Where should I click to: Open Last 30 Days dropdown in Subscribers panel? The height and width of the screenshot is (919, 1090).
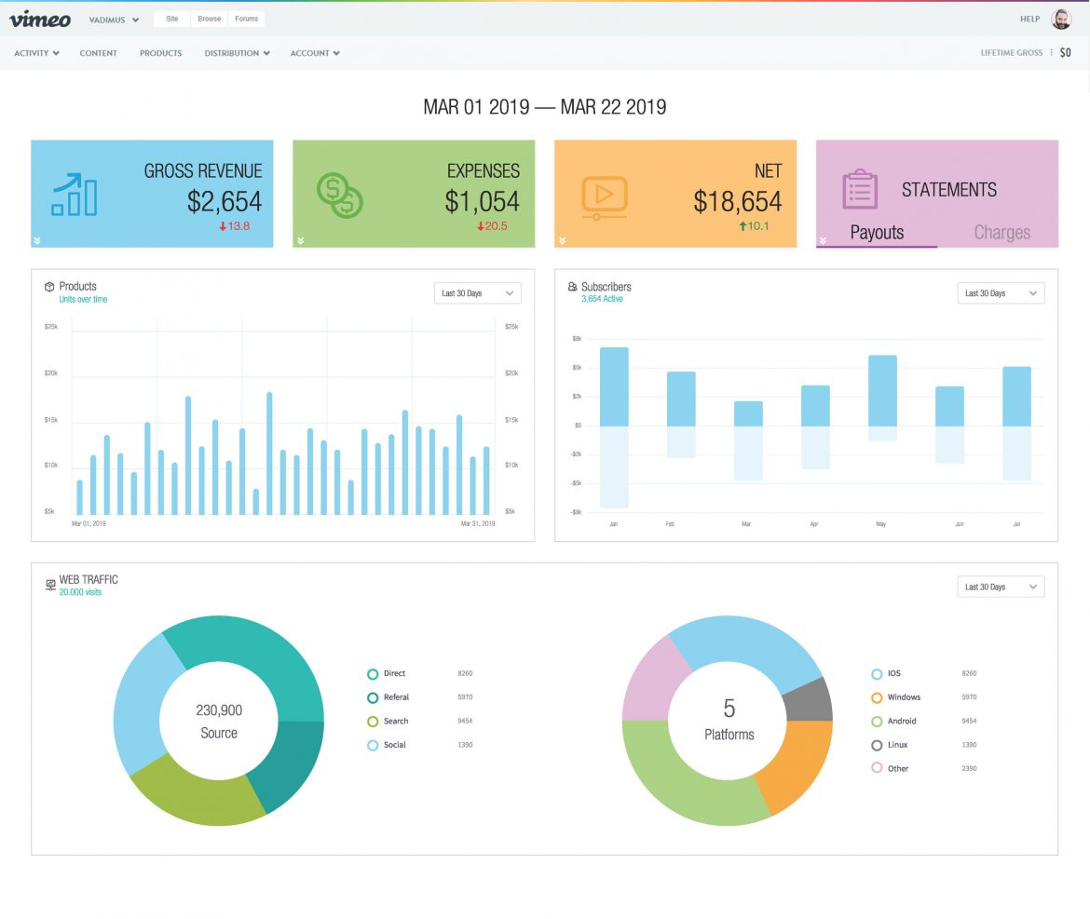pos(1001,292)
